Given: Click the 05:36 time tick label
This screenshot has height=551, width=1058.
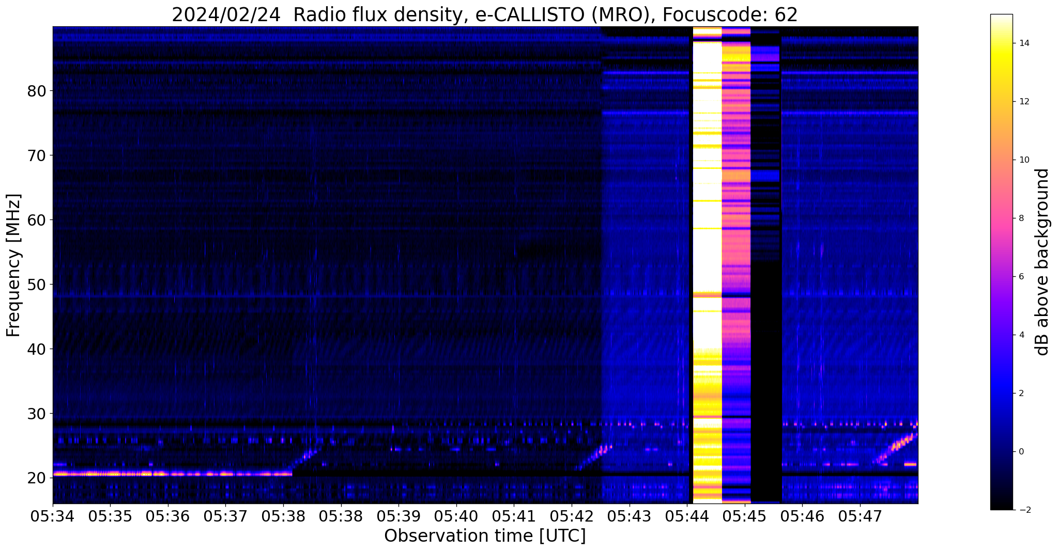Looking at the screenshot, I should click(168, 516).
